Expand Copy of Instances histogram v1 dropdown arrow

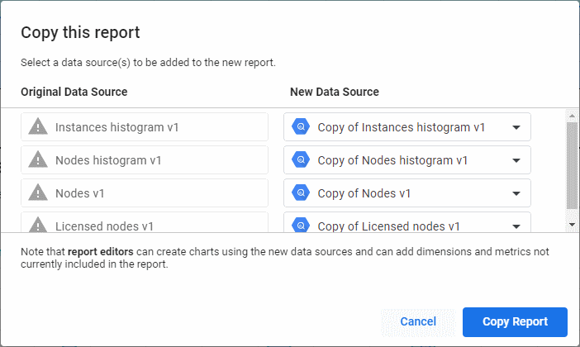(516, 127)
